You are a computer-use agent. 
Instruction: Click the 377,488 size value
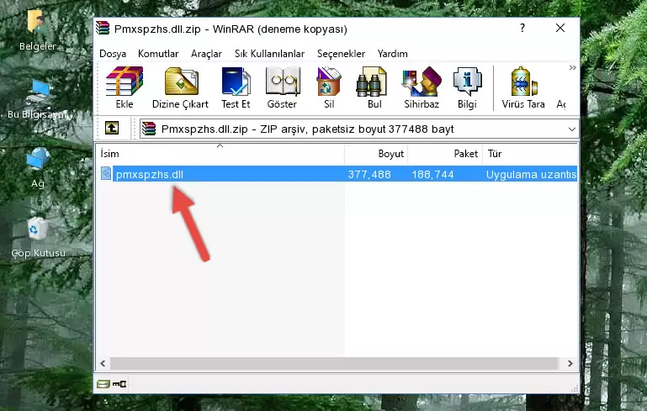pos(369,174)
